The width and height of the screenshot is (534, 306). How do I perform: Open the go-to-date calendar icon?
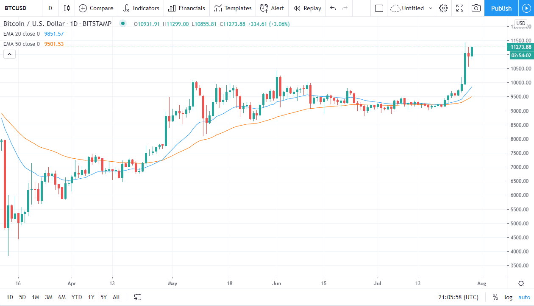pos(138,297)
